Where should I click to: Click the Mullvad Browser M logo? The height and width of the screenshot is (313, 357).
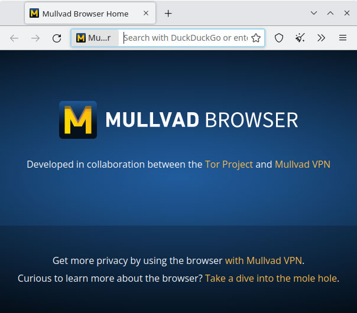click(78, 120)
